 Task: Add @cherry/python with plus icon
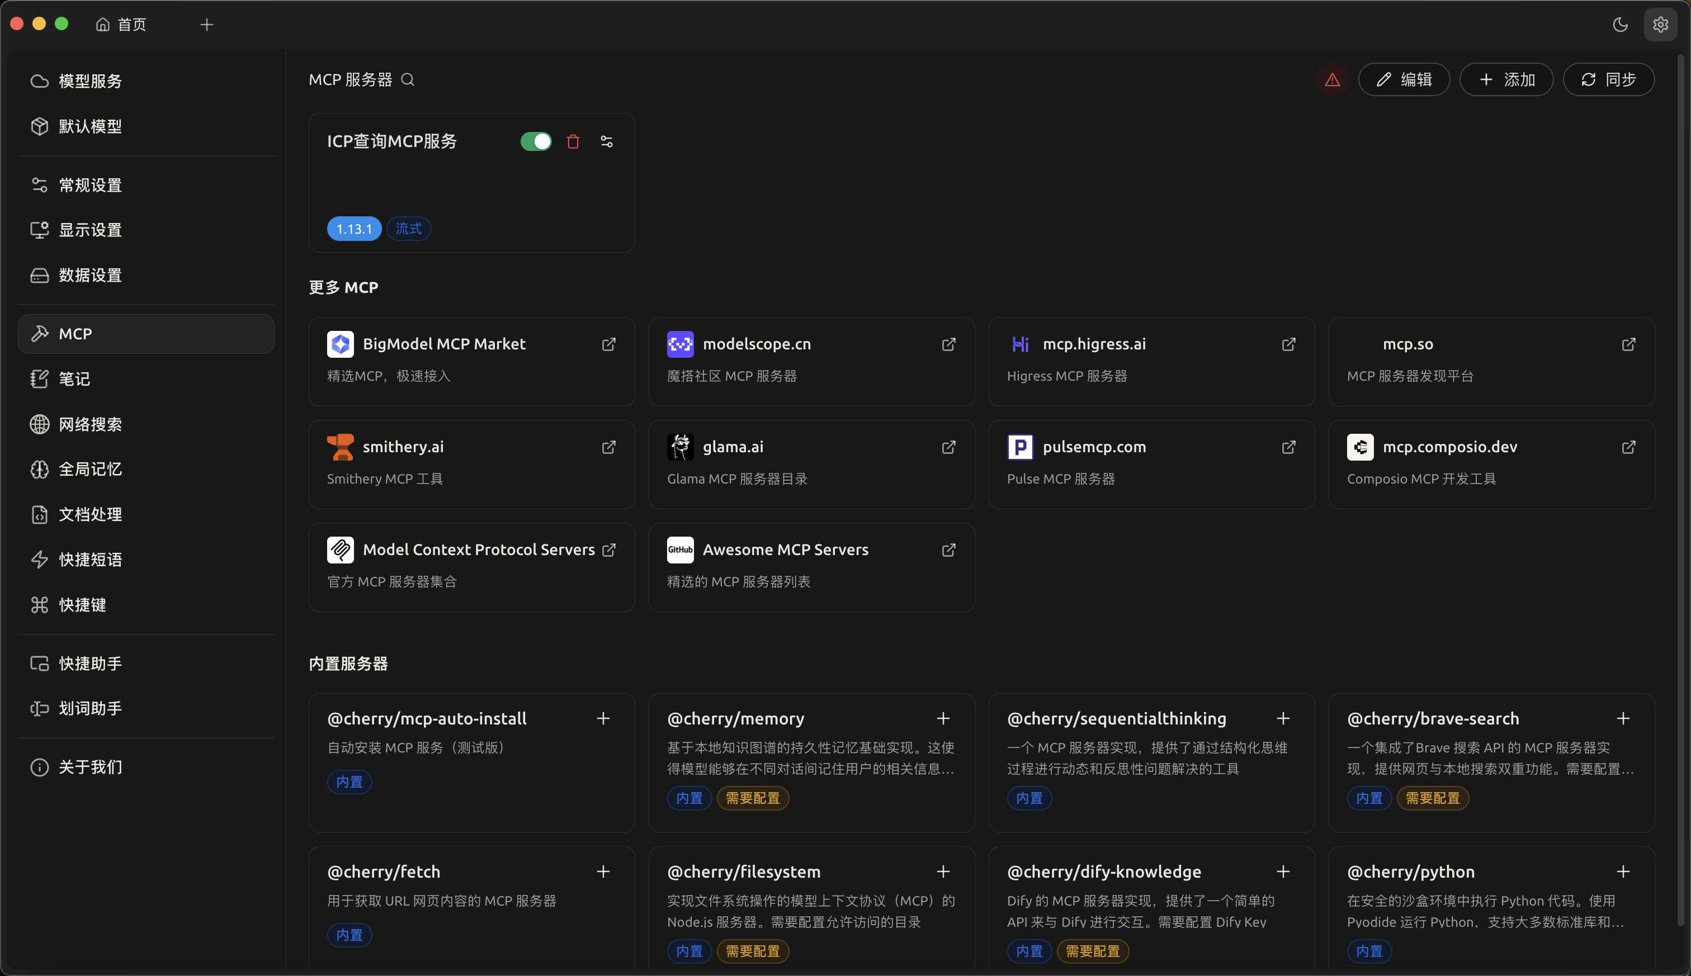[1623, 871]
